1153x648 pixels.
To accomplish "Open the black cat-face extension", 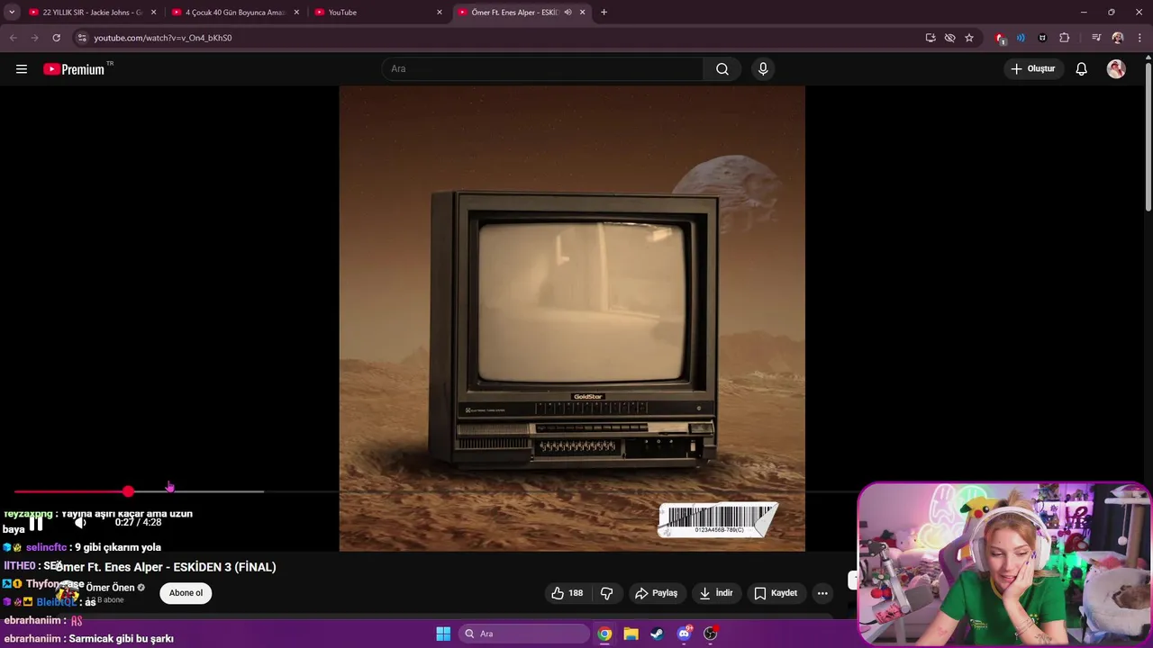I will pos(1042,38).
